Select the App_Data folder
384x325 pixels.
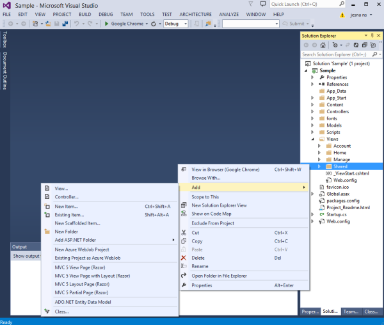[x=336, y=91]
